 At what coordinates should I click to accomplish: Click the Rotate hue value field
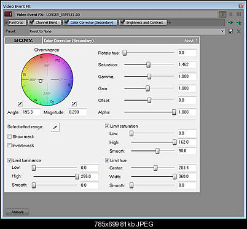[x=187, y=53]
